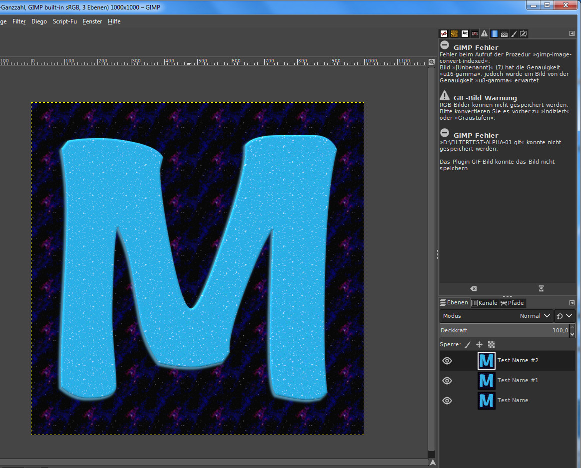The image size is (581, 468).
Task: Open the Hilfe menu
Action: click(114, 21)
